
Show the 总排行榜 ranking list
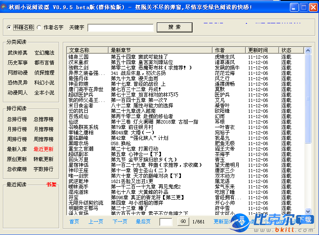pos(17,119)
